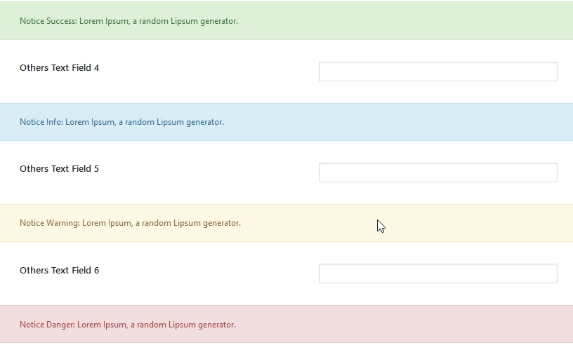This screenshot has width=573, height=345.
Task: Click the text box above the danger notice
Action: (x=437, y=273)
